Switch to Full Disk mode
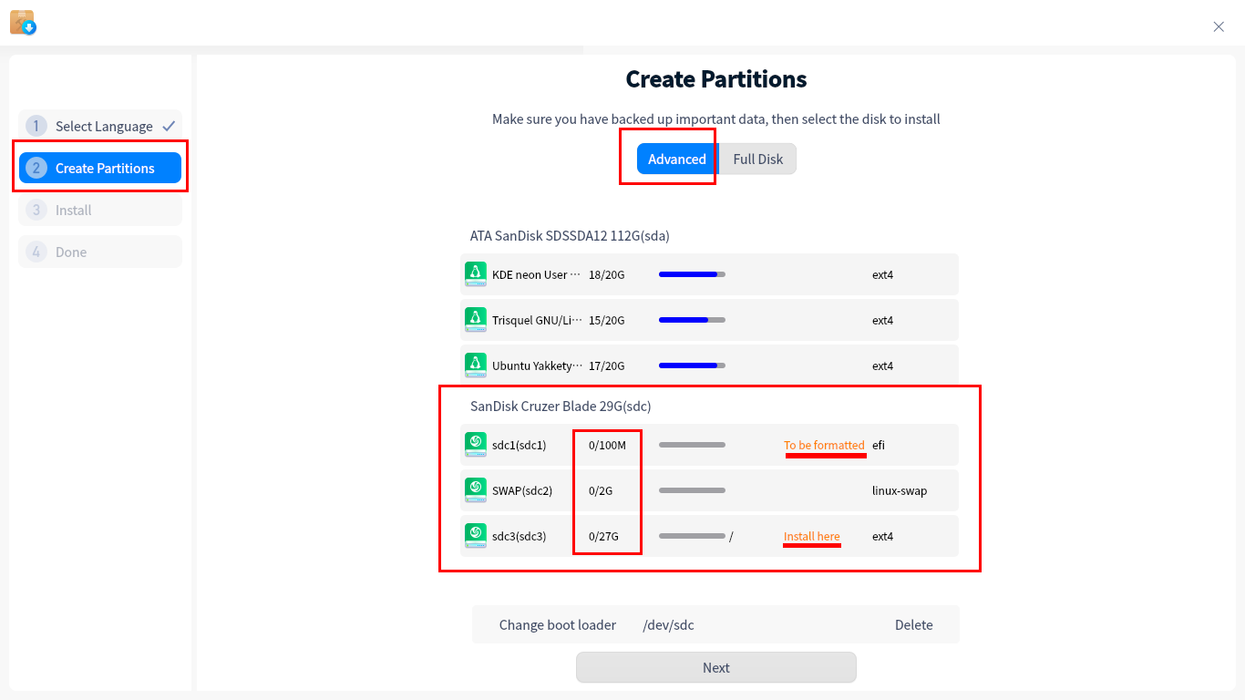1245x700 pixels. [757, 159]
